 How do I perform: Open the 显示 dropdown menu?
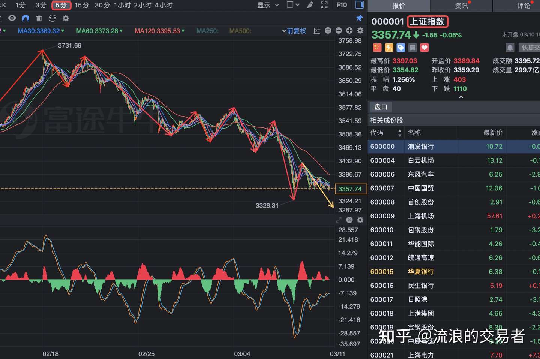click(268, 5)
